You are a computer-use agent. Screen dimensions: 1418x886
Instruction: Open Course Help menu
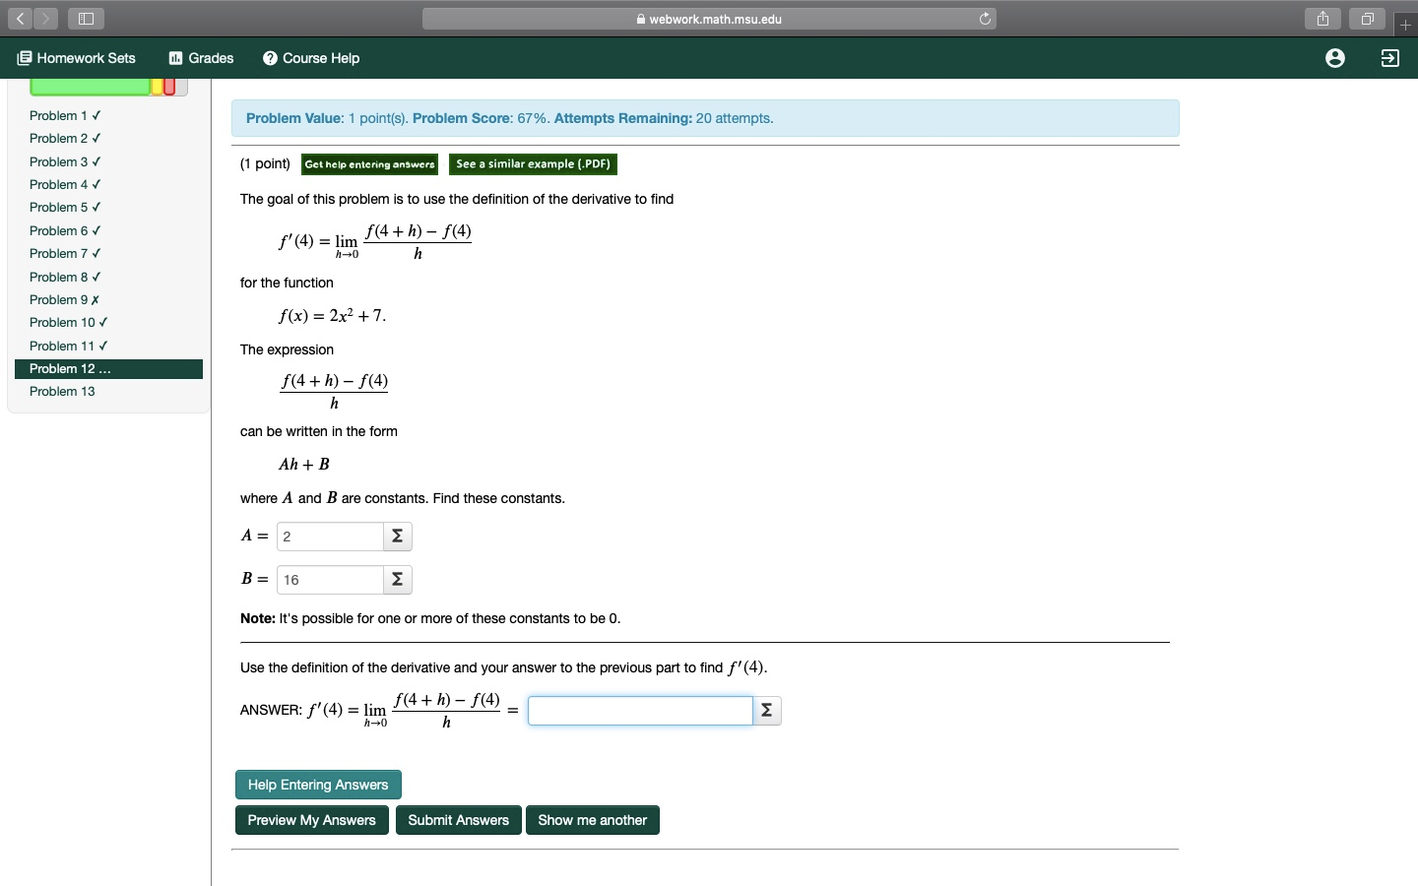[x=311, y=58]
